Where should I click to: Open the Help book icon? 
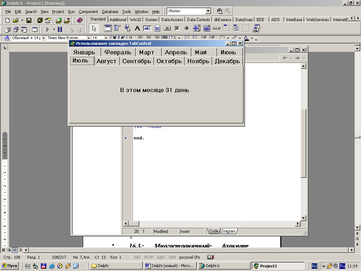tap(79, 20)
